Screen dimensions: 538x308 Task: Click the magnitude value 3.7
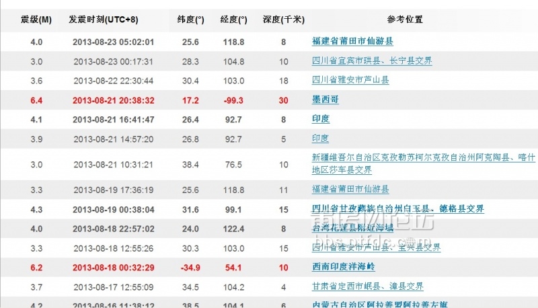click(x=36, y=287)
